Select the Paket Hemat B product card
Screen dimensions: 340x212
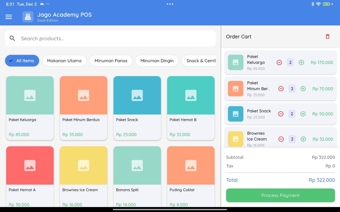[x=191, y=108]
